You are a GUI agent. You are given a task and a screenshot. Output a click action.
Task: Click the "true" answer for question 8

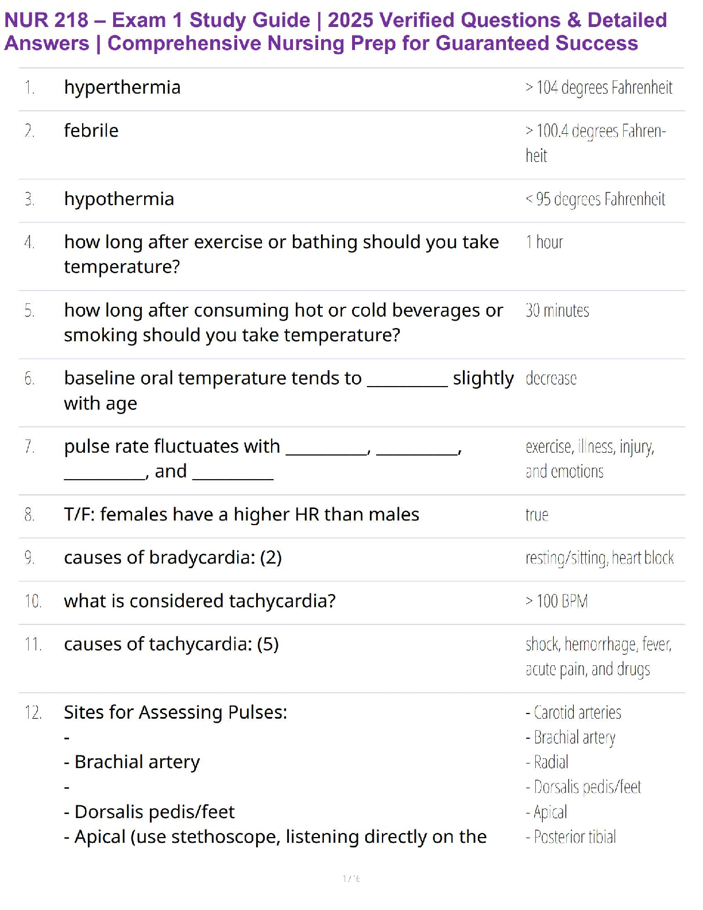537,515
